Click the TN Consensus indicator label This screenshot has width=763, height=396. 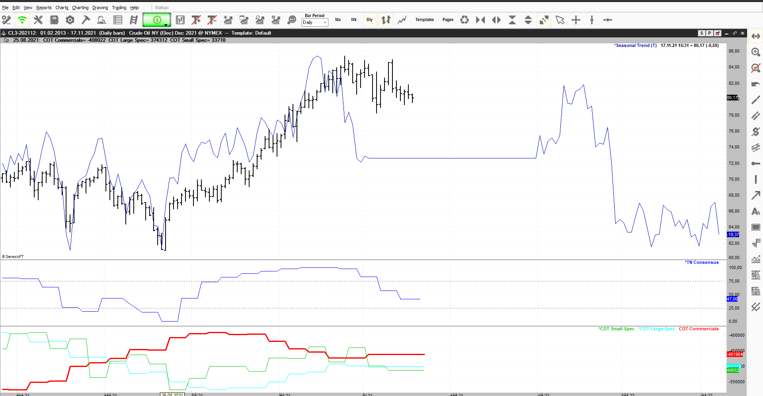pyautogui.click(x=702, y=262)
